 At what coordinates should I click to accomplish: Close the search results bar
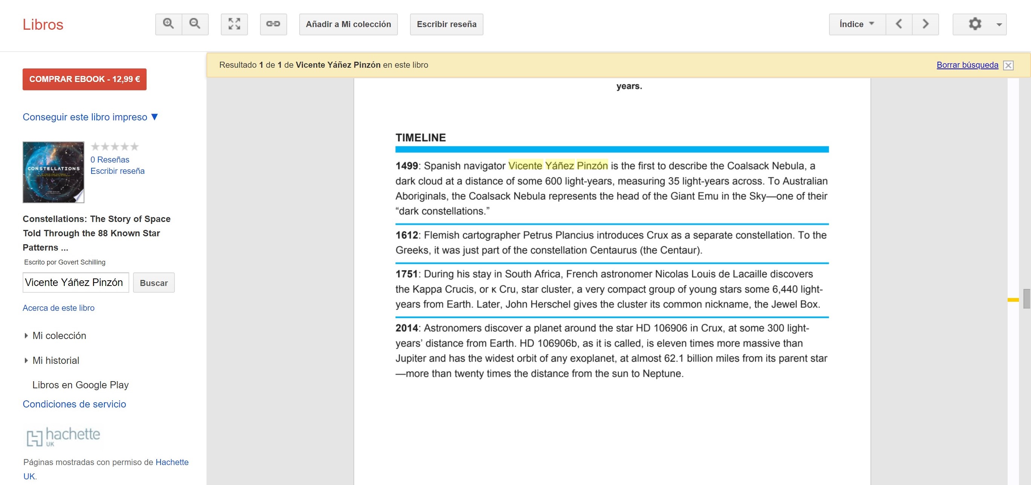click(1008, 65)
